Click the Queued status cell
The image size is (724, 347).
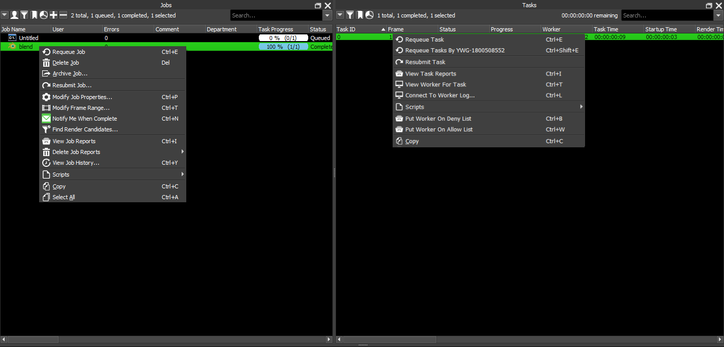pos(321,38)
